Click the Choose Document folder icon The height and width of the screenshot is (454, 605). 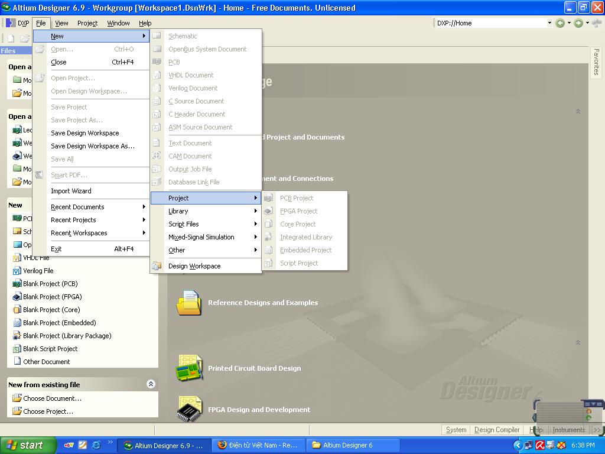(x=17, y=398)
